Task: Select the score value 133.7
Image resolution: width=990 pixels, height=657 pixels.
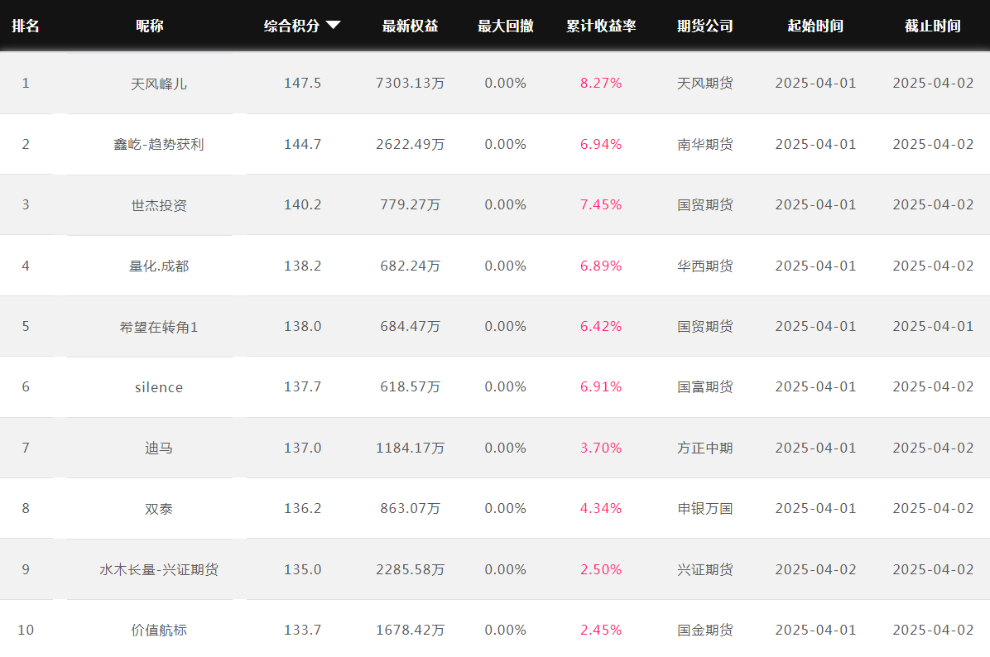Action: (x=302, y=630)
